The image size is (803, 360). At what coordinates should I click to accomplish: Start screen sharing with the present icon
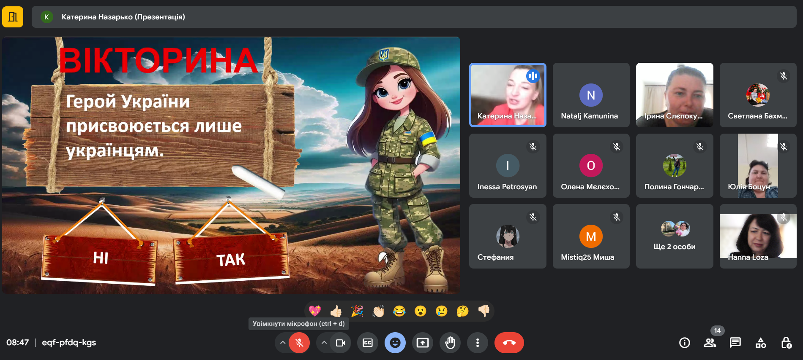point(423,343)
